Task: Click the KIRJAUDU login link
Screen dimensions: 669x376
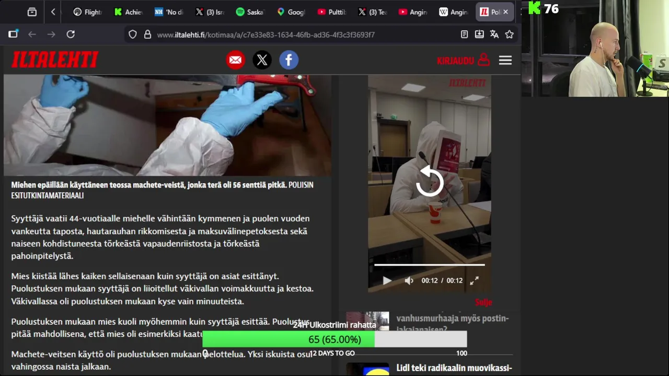Action: click(463, 61)
